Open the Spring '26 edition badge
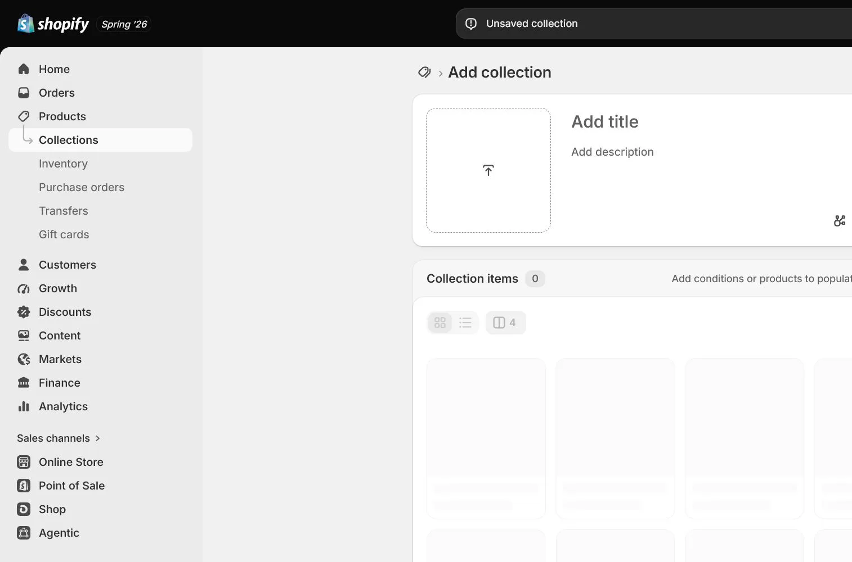 124,24
